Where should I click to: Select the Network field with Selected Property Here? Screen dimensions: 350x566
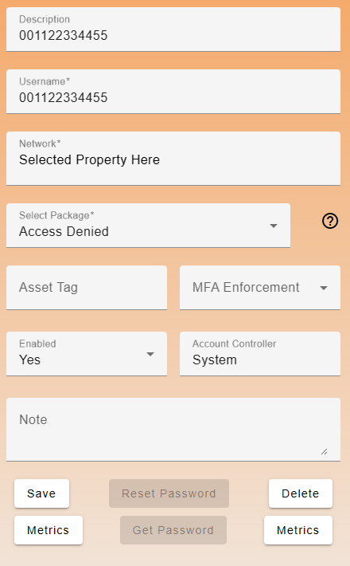tap(173, 159)
